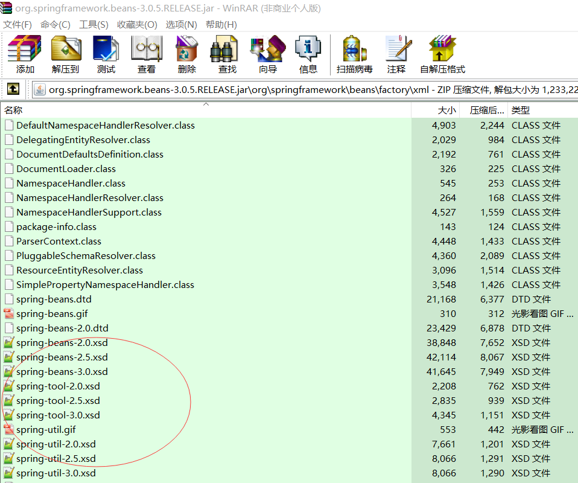Select DefaultNamespaceHandlerResolver.class

pyautogui.click(x=106, y=126)
